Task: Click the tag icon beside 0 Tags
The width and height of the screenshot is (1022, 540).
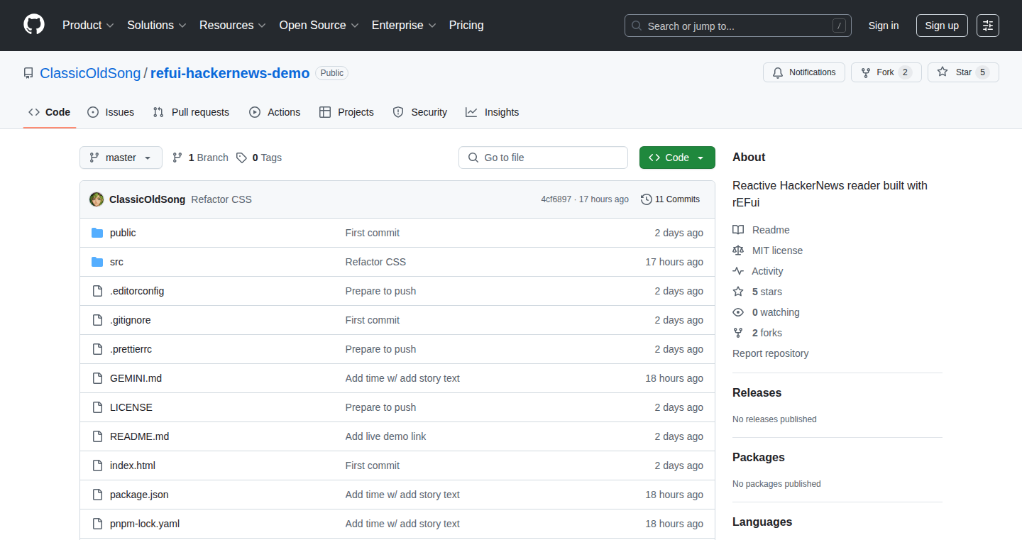Action: (x=242, y=158)
